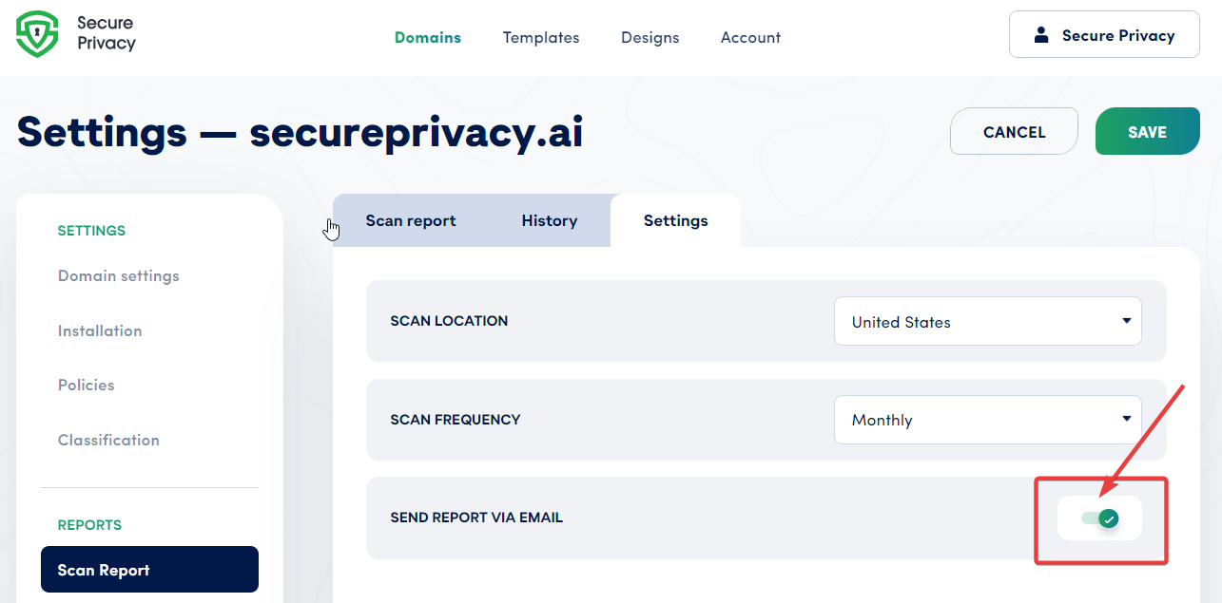Save the domain settings
This screenshot has width=1222, height=603.
pyautogui.click(x=1147, y=132)
